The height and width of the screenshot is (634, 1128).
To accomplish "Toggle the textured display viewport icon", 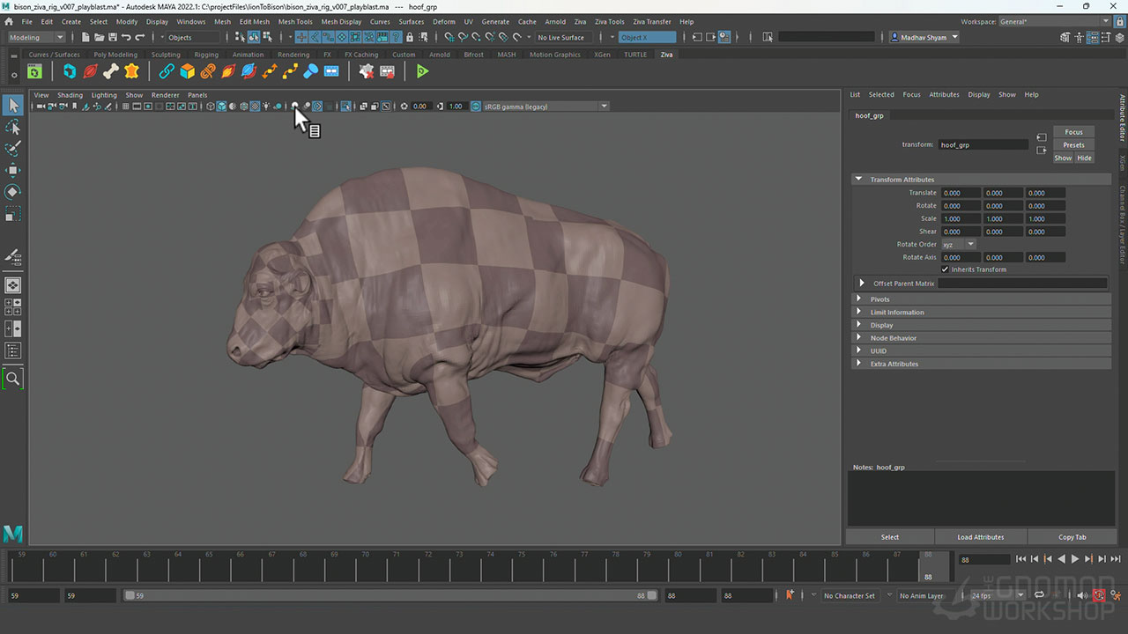I will click(x=255, y=107).
